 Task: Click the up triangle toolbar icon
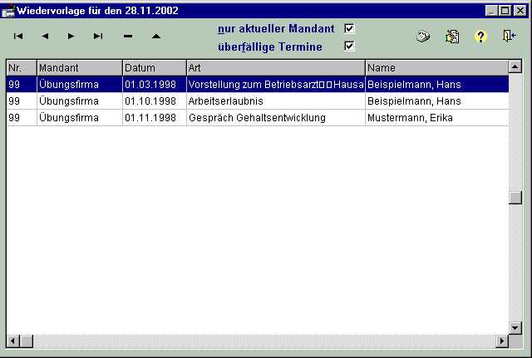(x=155, y=37)
